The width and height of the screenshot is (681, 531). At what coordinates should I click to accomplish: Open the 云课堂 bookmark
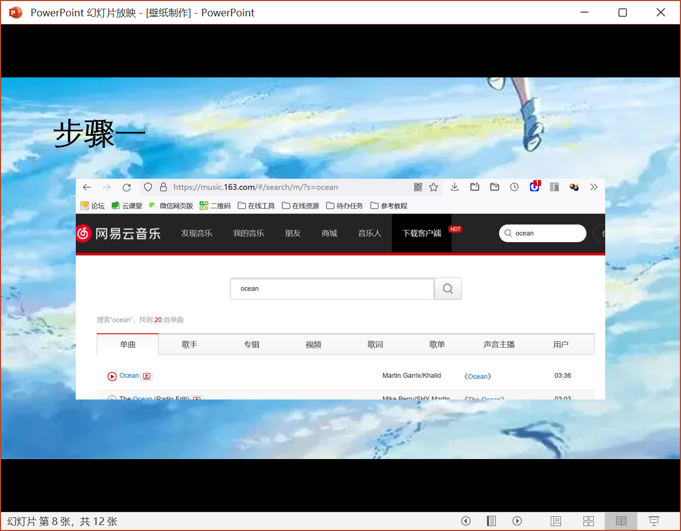[126, 206]
